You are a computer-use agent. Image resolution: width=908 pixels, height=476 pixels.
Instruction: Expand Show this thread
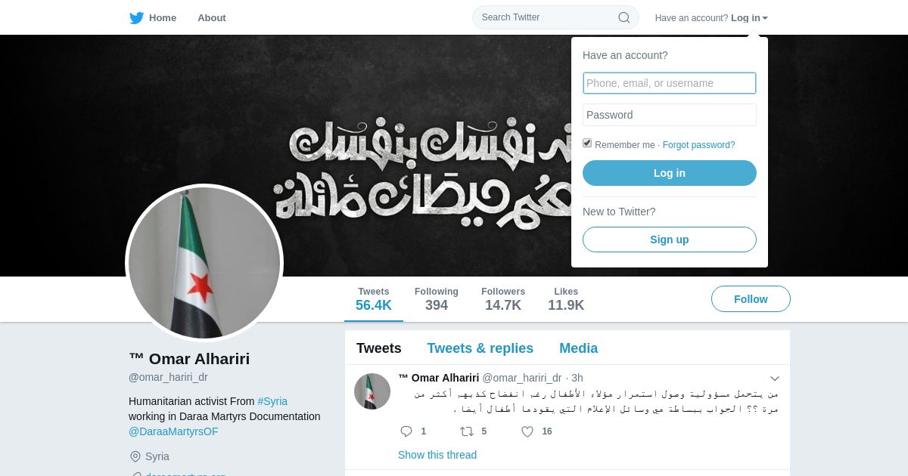tap(437, 455)
